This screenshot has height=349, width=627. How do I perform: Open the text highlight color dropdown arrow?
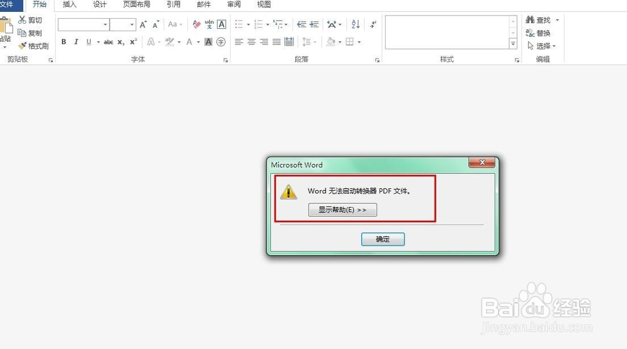tap(179, 42)
